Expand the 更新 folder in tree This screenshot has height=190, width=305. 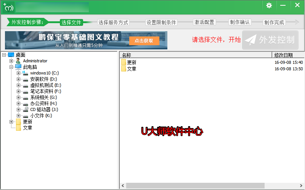[x=11, y=122]
